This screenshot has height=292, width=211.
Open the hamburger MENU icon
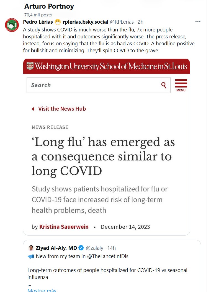point(181,85)
